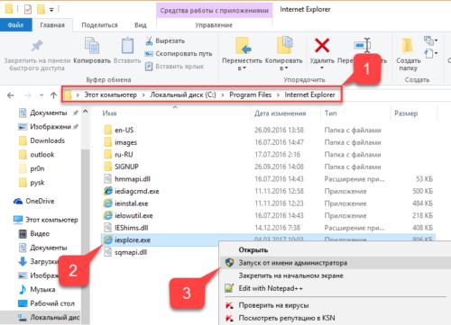
Task: Choose Закрепить на начальном экране
Action: click(290, 275)
